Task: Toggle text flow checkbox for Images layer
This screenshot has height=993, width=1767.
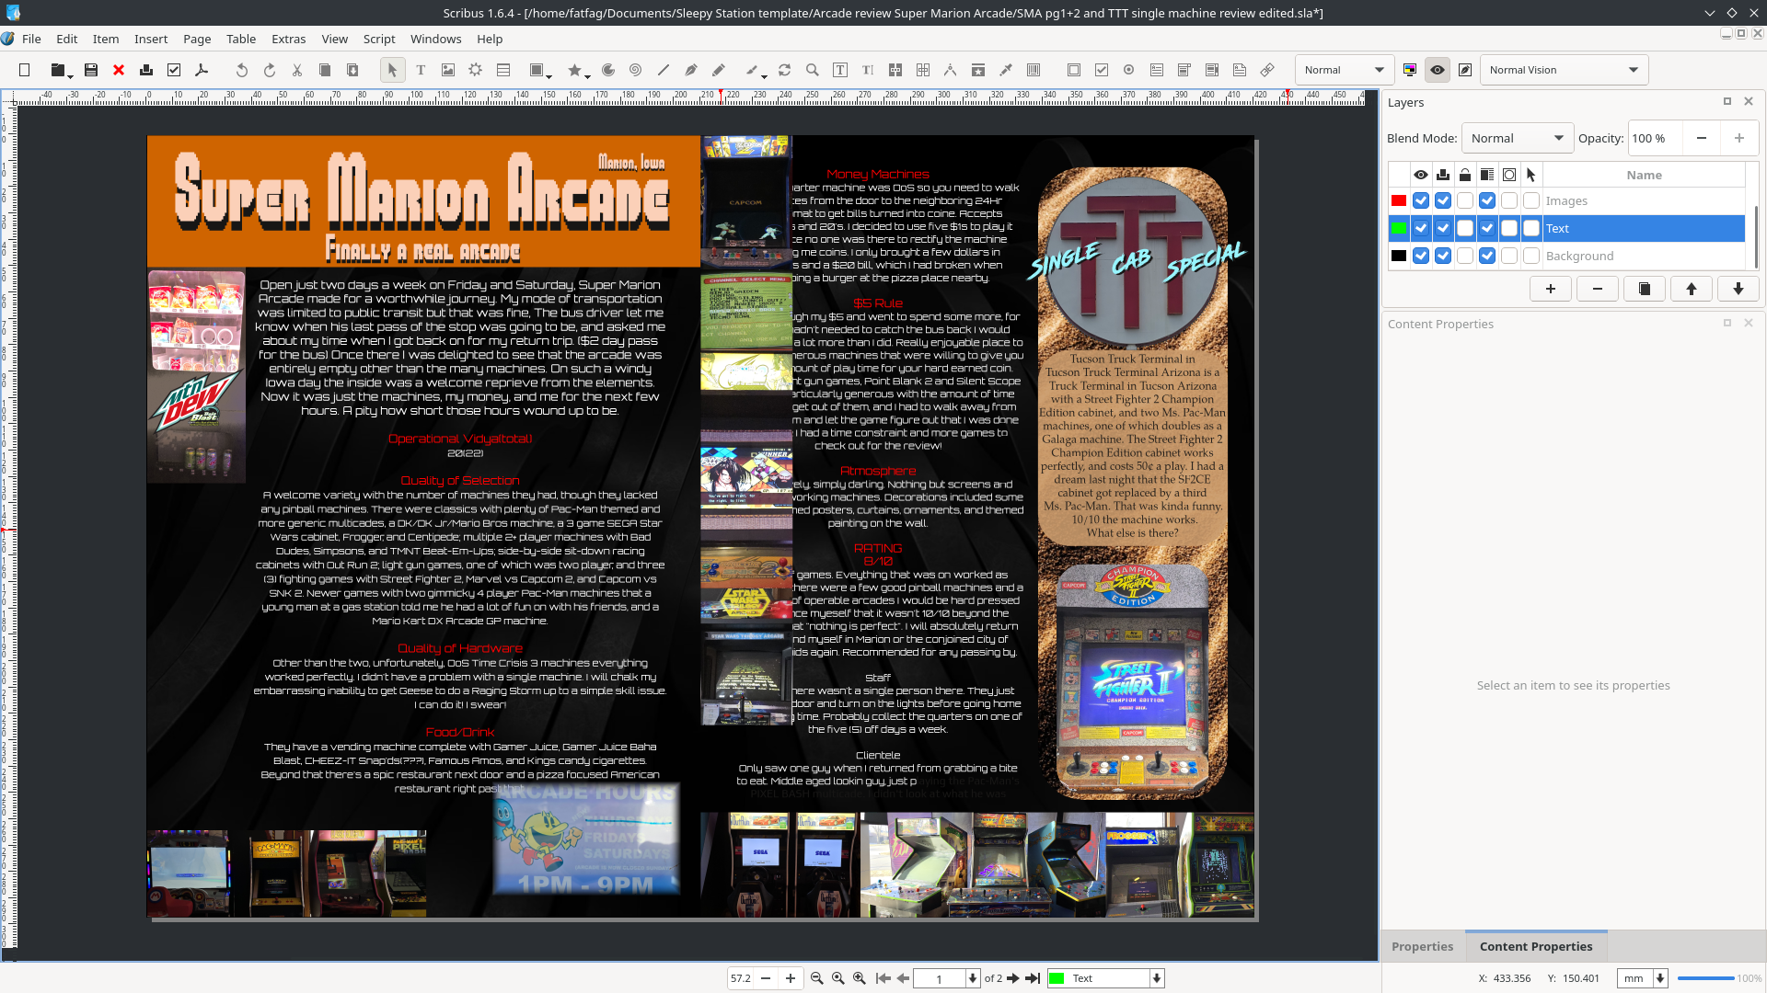Action: tap(1487, 200)
